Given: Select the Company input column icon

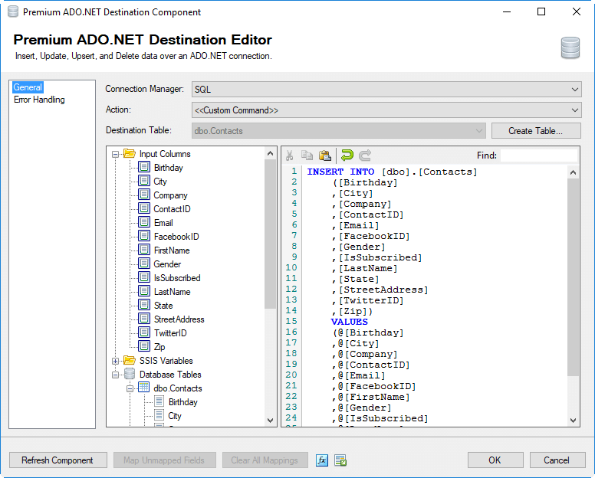Looking at the screenshot, I should click(144, 195).
